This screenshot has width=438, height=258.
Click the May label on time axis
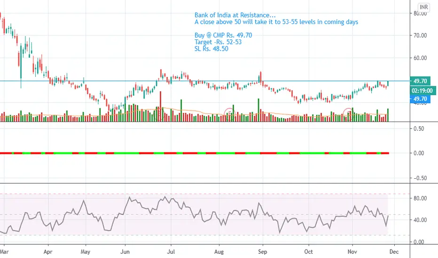coord(86,252)
